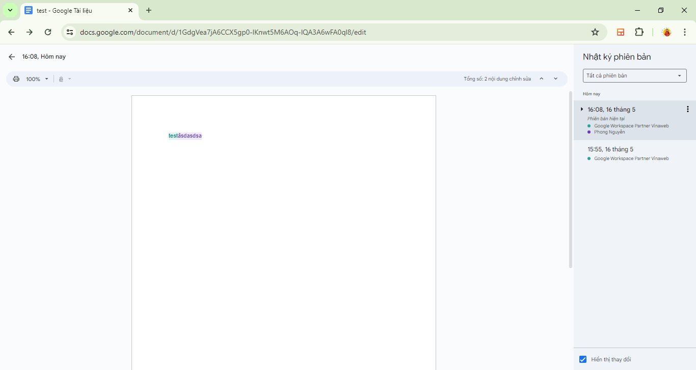Click the document vertical scrollbar
The height and width of the screenshot is (370, 696).
tap(570, 178)
